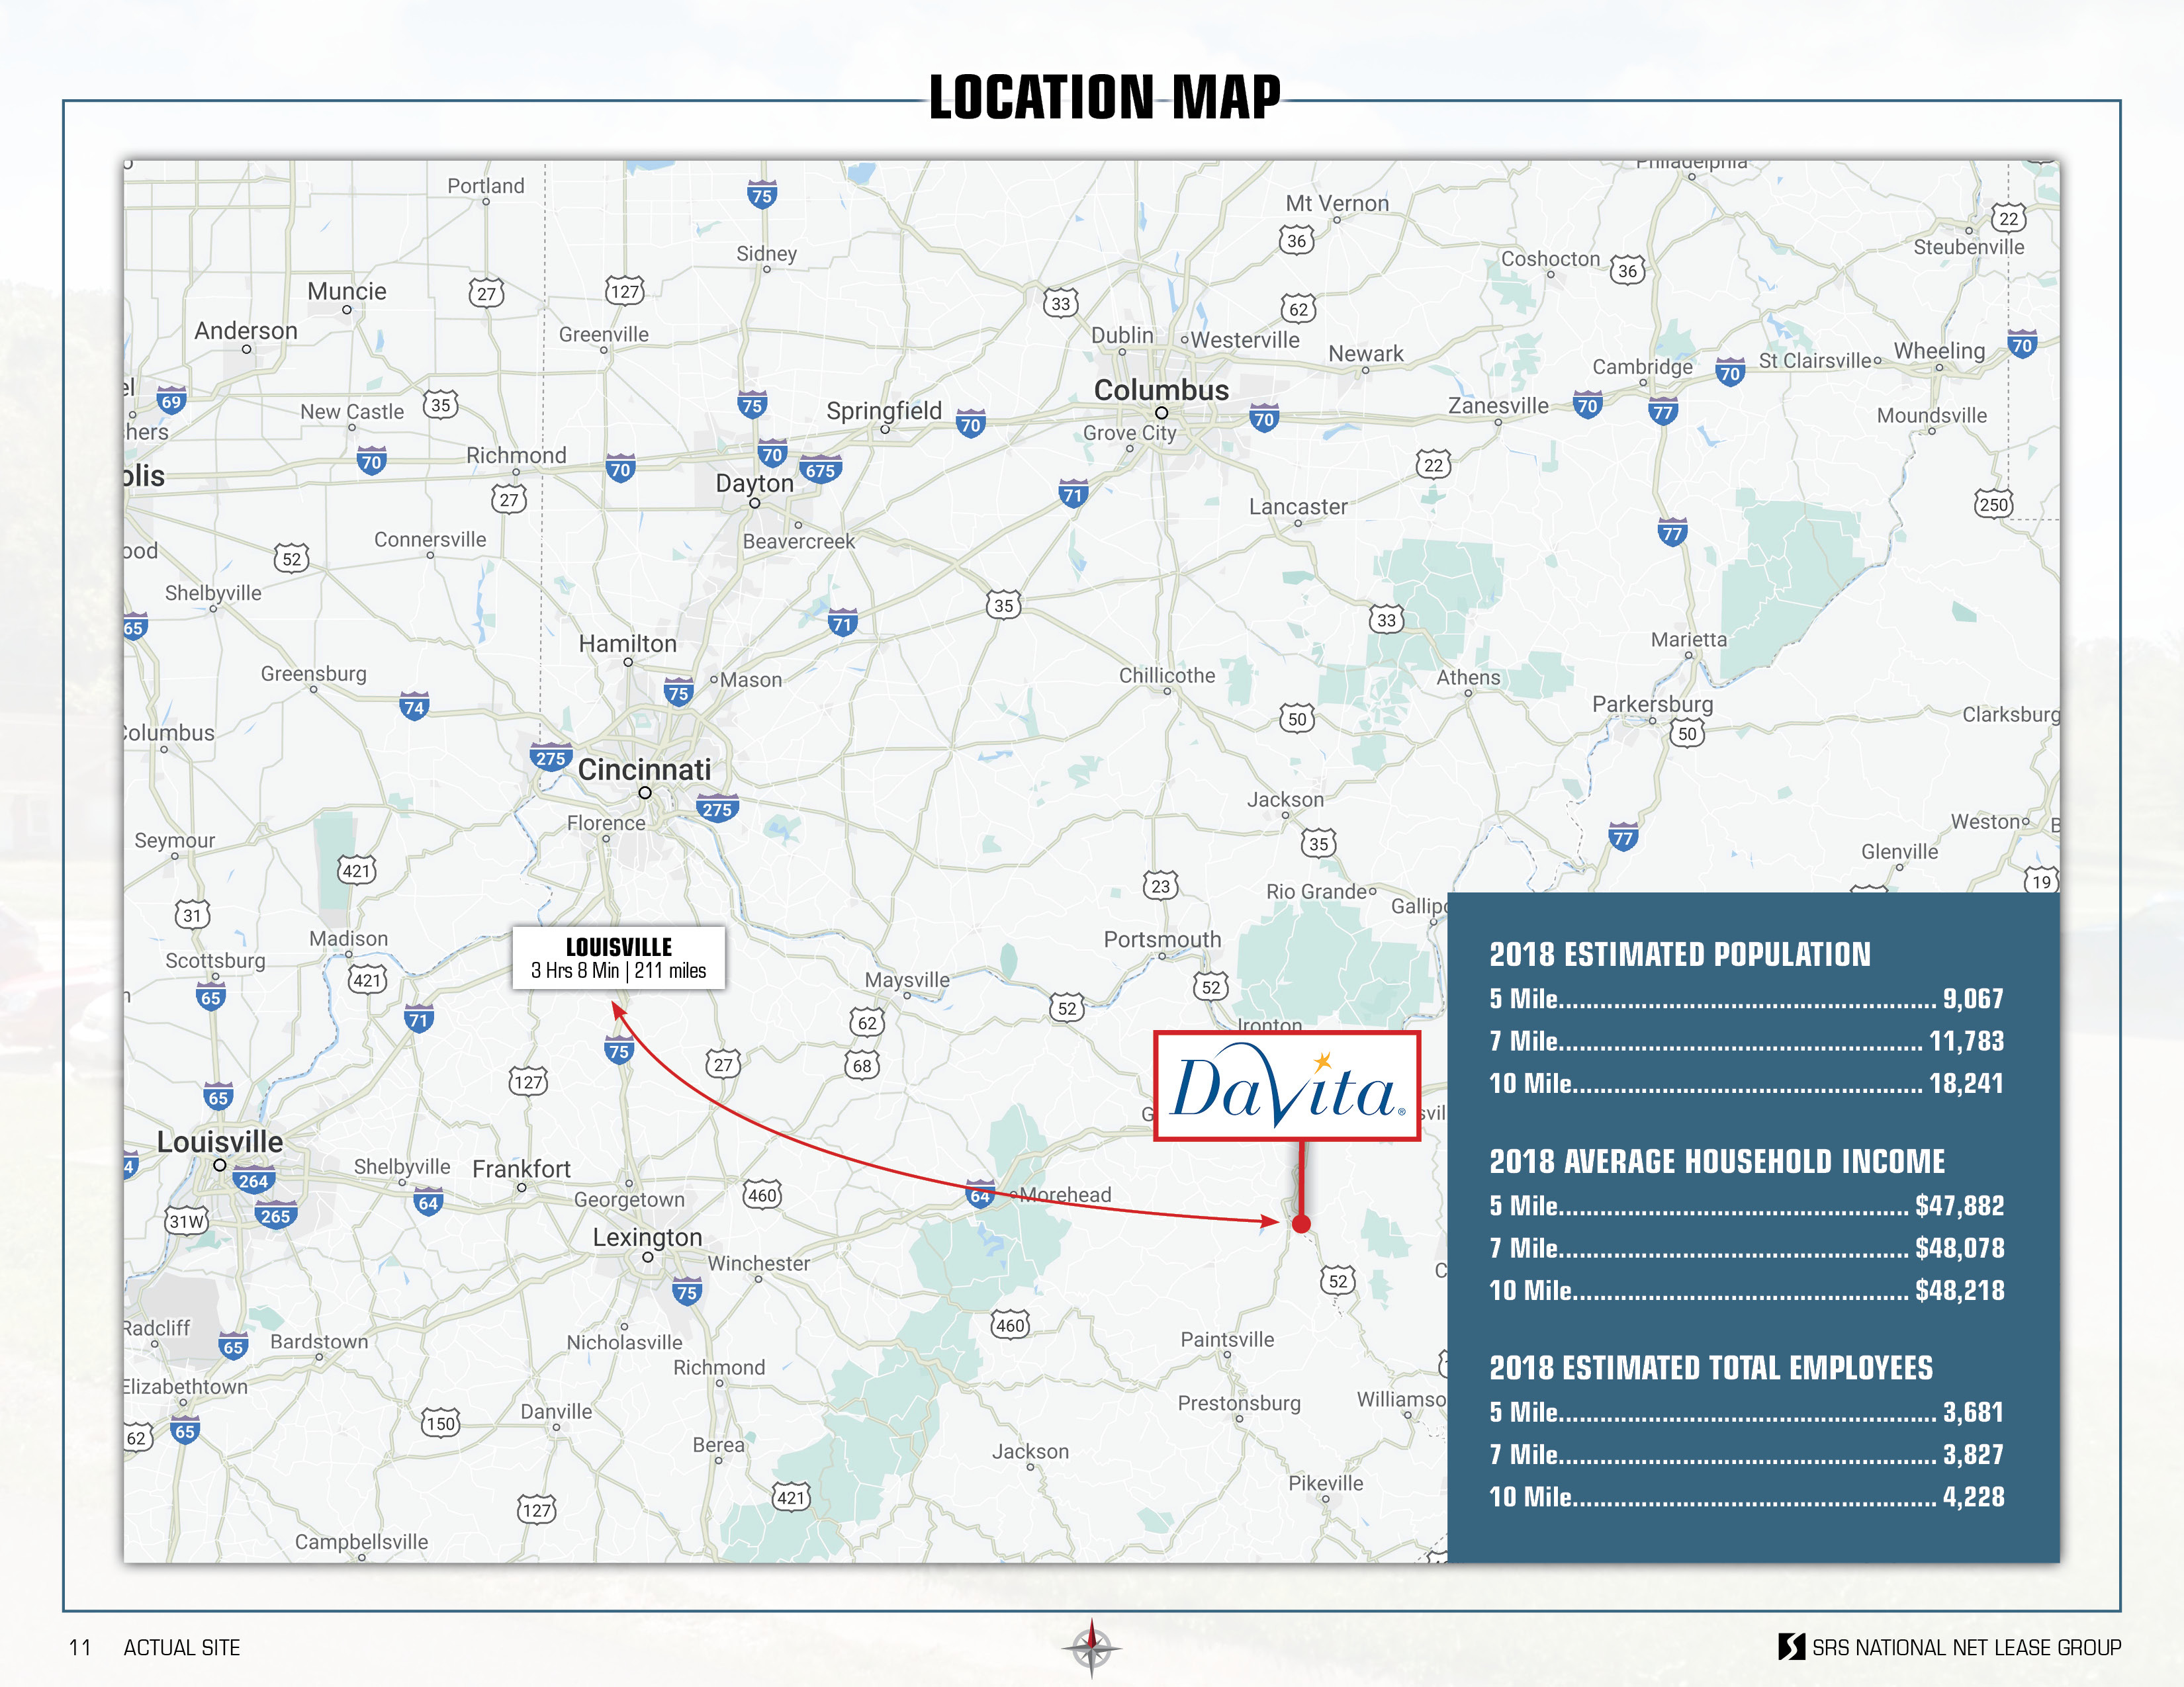
Task: Click the 10 Mile income value $48,218
Action: click(x=1959, y=1290)
